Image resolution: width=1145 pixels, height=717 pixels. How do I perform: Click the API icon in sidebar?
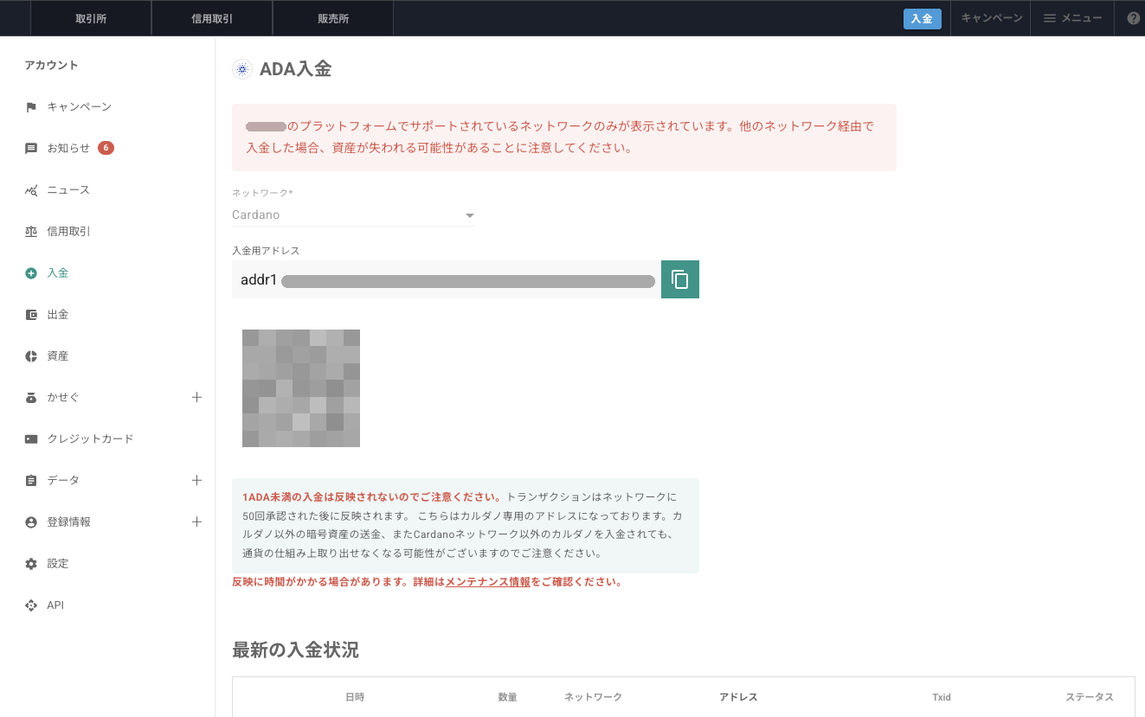pos(31,605)
